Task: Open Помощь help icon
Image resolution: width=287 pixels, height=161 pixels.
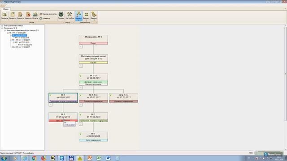Action: point(61,16)
